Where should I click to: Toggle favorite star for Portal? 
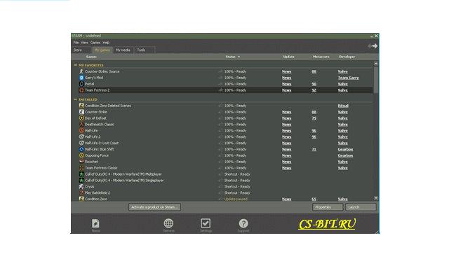click(220, 84)
